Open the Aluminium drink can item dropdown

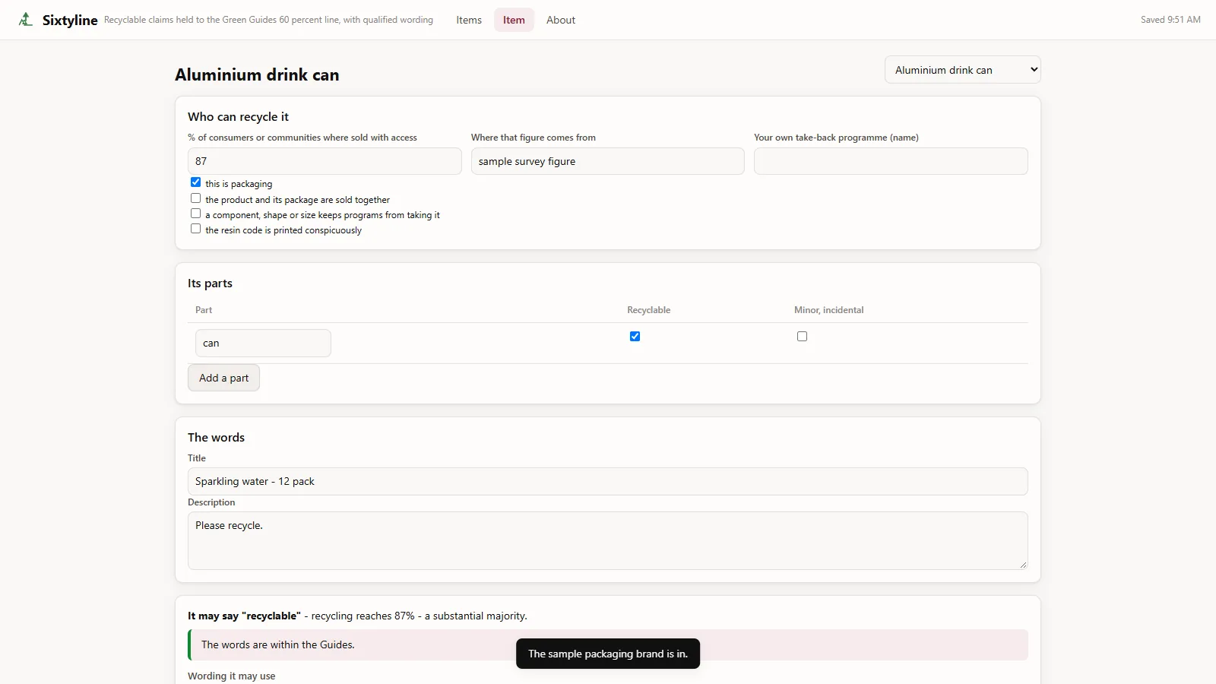tap(963, 70)
